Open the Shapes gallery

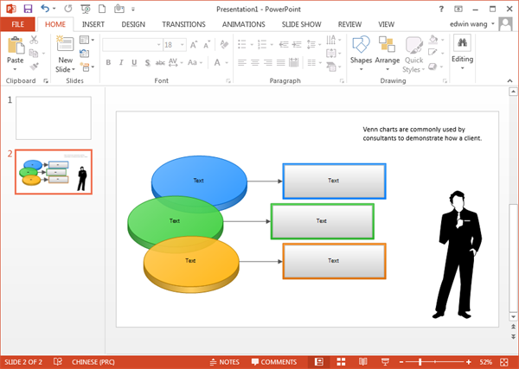pos(361,45)
